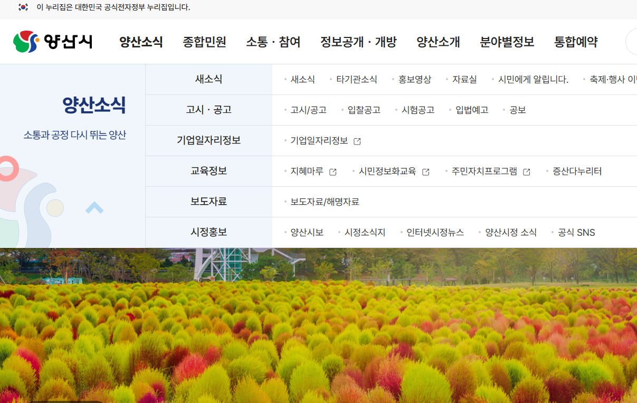637x403 pixels.
Task: Open 지혜마루 via its external-link icon
Action: [x=332, y=171]
